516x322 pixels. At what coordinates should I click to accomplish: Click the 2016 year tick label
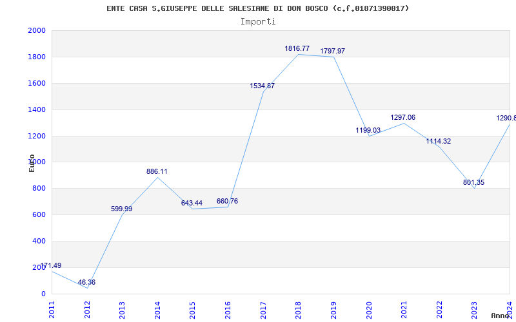(x=228, y=310)
